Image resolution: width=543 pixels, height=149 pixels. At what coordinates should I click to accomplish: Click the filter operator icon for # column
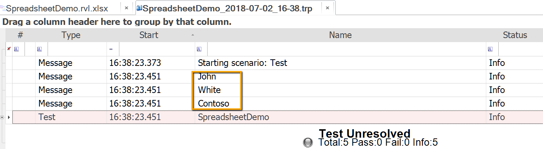tap(16, 49)
